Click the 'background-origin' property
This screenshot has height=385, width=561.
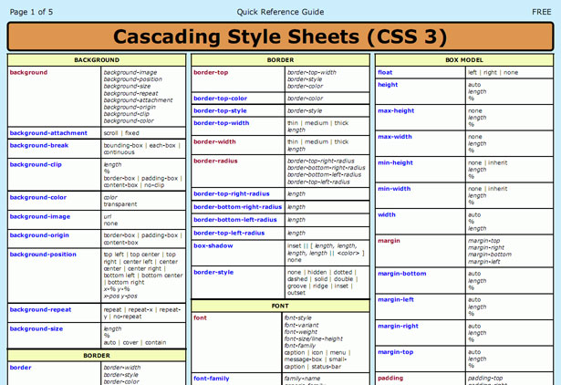click(x=39, y=235)
